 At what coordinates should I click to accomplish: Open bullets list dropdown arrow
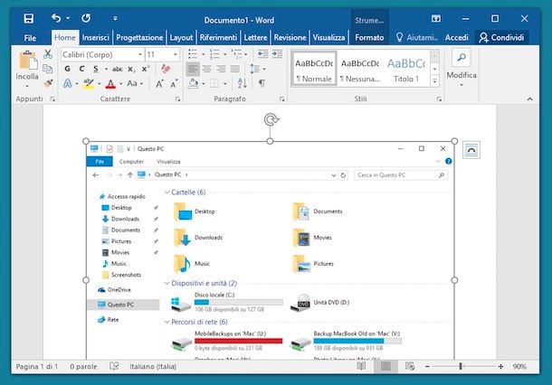pos(203,54)
